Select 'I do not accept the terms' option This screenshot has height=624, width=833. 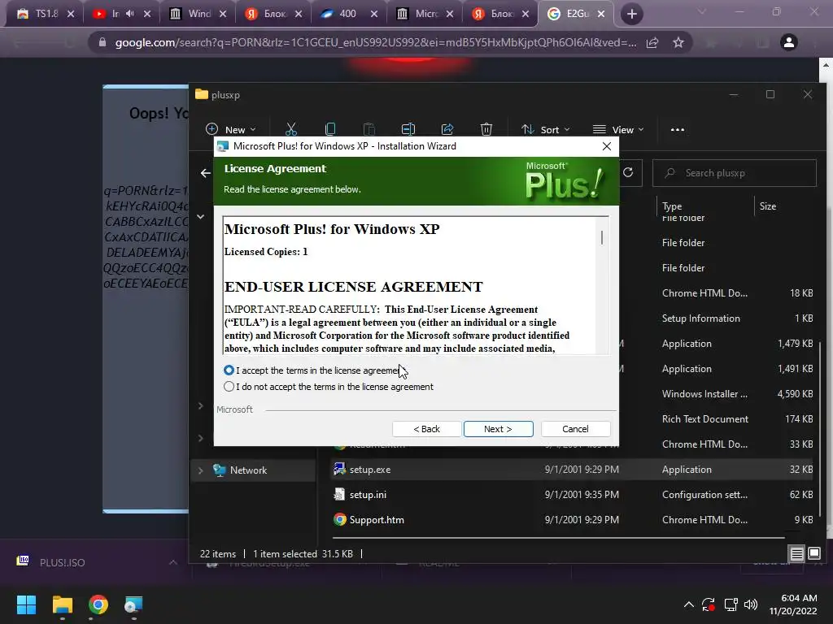229,386
